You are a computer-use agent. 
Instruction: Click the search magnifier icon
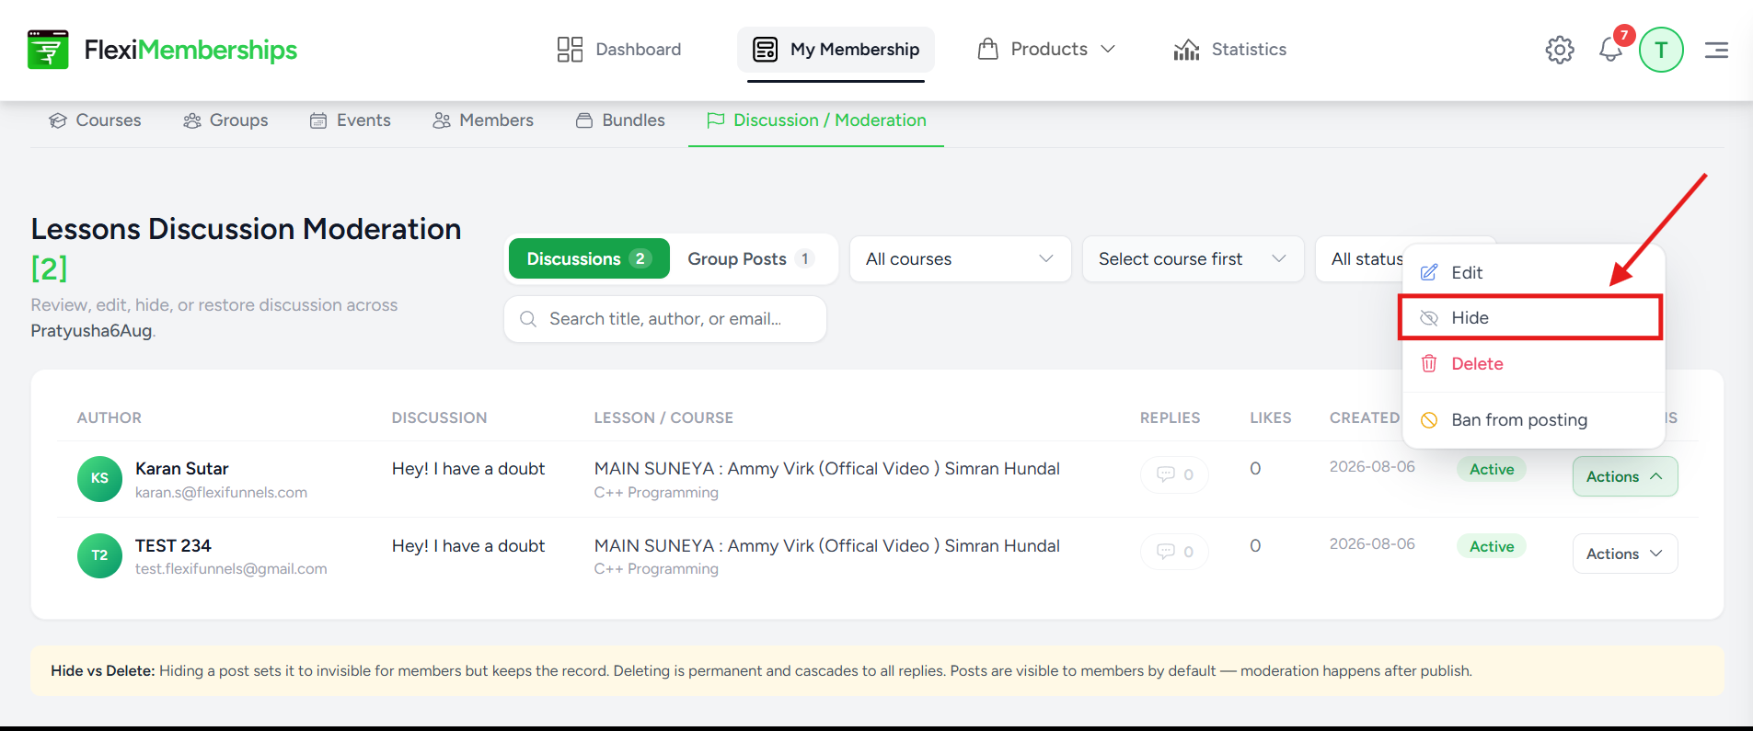click(x=528, y=319)
